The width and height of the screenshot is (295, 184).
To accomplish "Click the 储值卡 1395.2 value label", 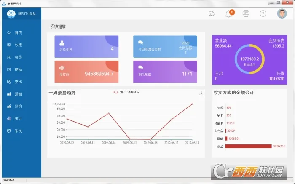I will tap(231, 123).
